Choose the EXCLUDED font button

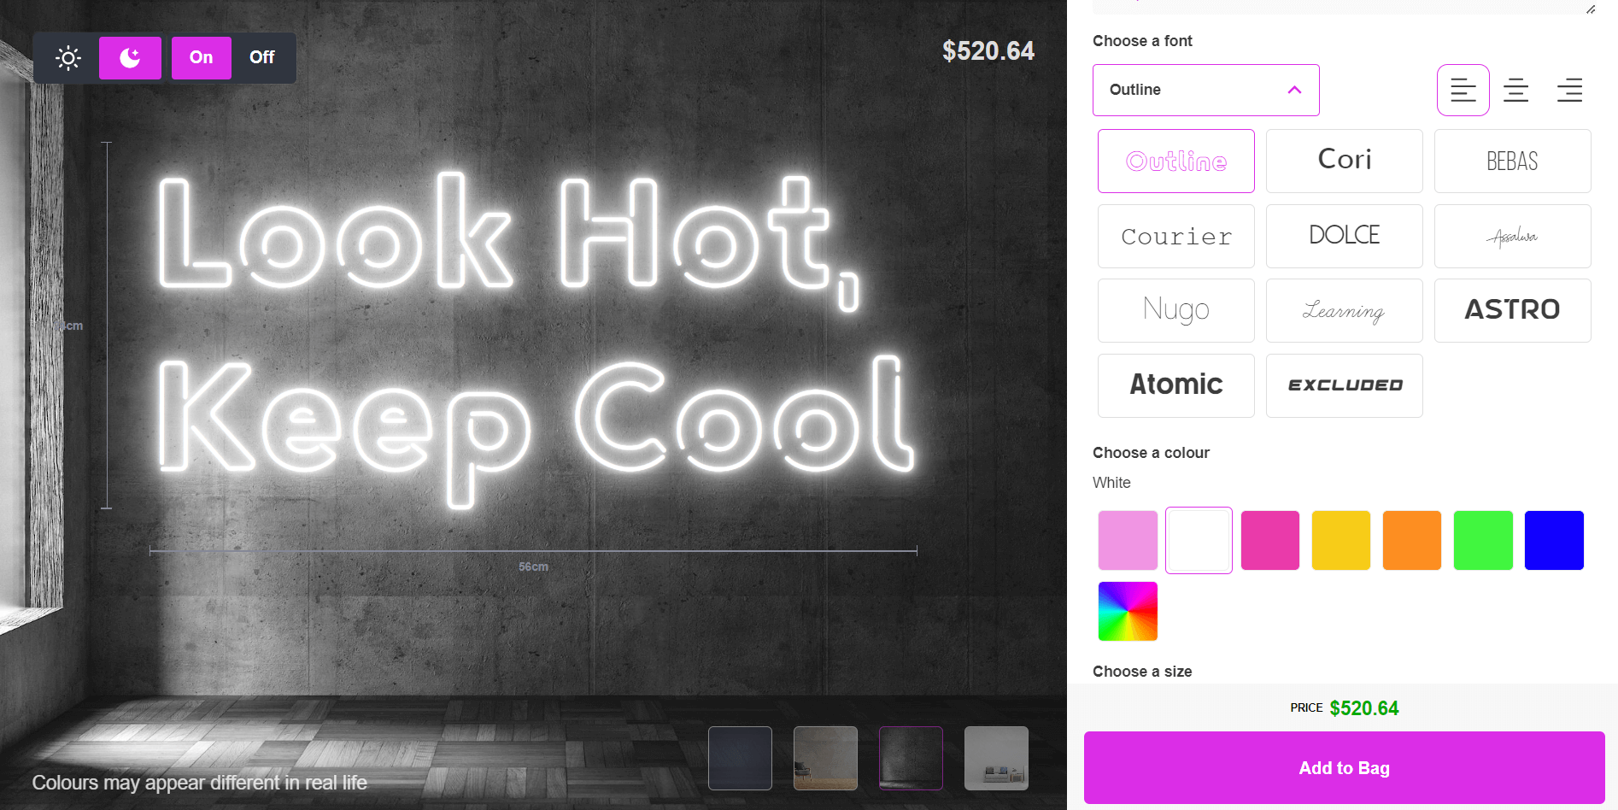(1344, 385)
